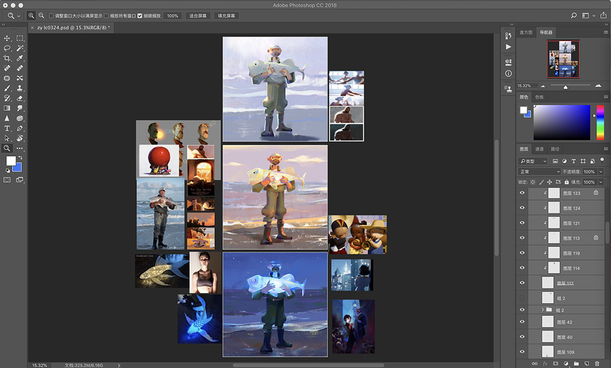Delete layer using the trash icon

pos(597,363)
